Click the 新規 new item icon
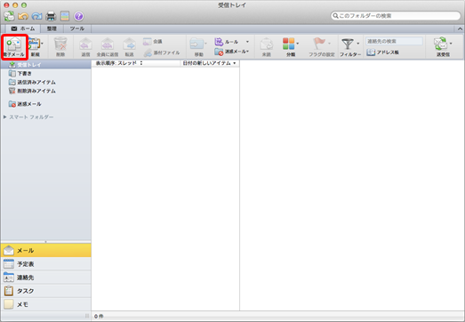Image resolution: width=465 pixels, height=322 pixels. (35, 44)
